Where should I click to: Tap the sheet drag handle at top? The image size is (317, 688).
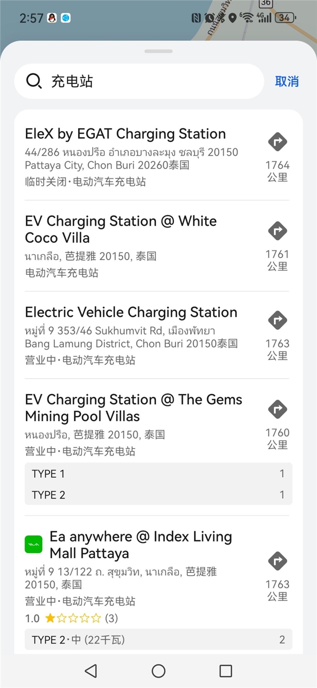pyautogui.click(x=158, y=51)
